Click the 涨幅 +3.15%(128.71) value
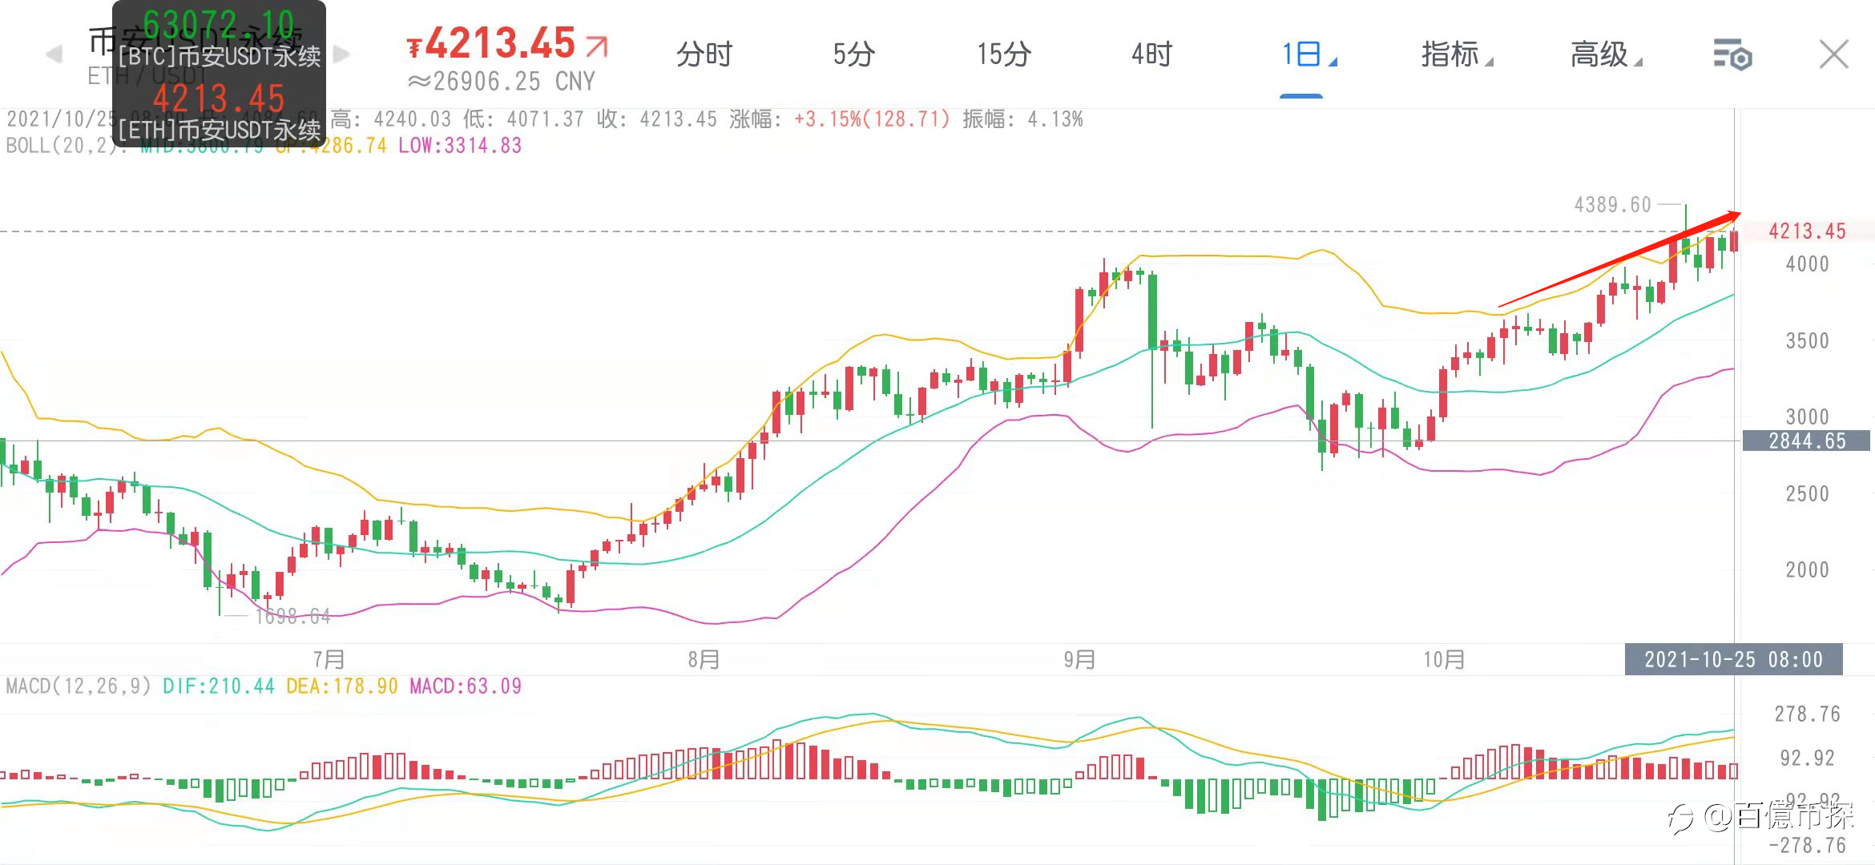1875x865 pixels. [840, 119]
